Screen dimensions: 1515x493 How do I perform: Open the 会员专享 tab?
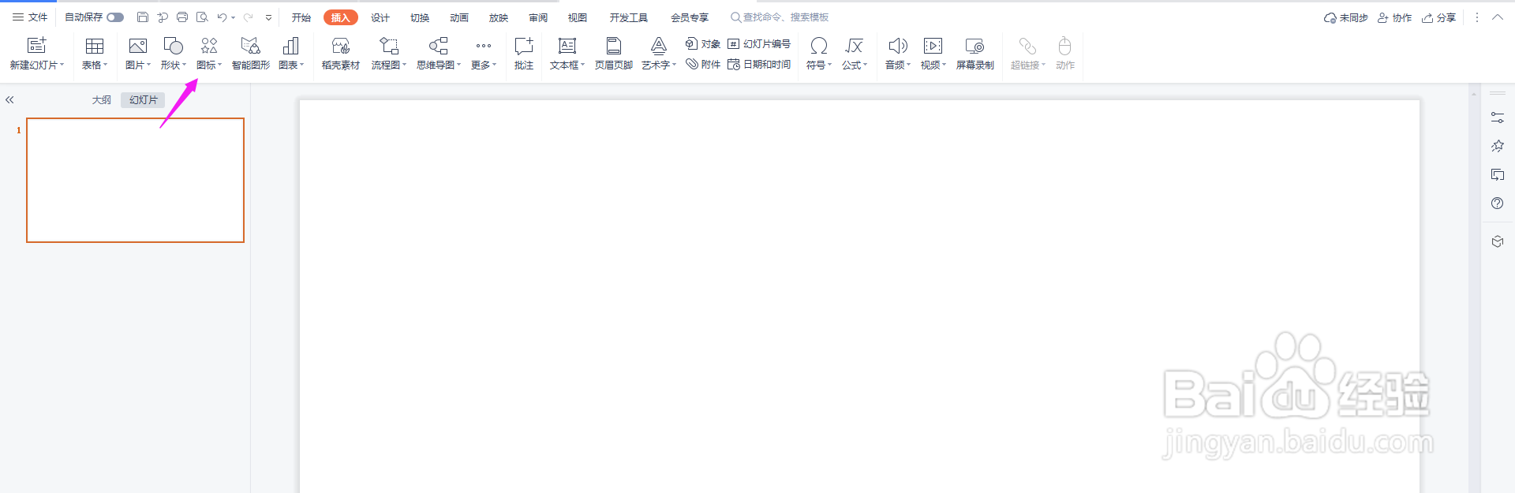click(690, 17)
